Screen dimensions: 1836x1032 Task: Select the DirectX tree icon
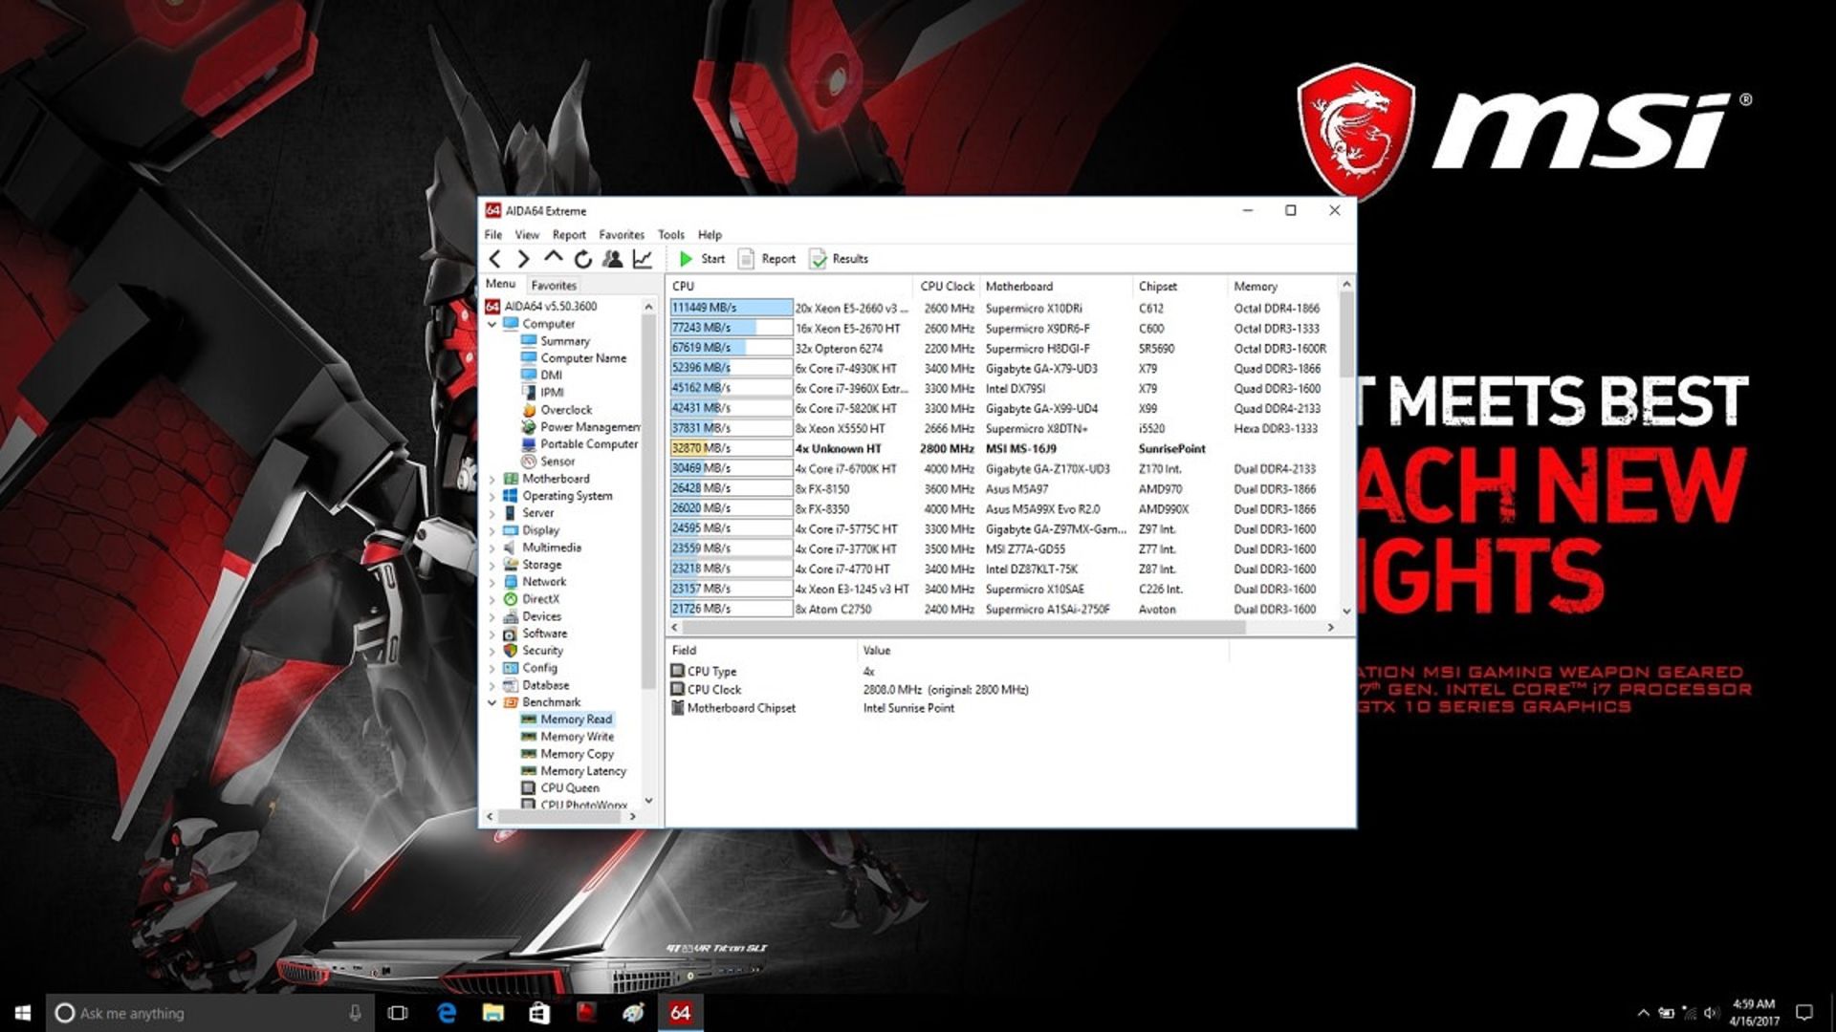[x=511, y=599]
